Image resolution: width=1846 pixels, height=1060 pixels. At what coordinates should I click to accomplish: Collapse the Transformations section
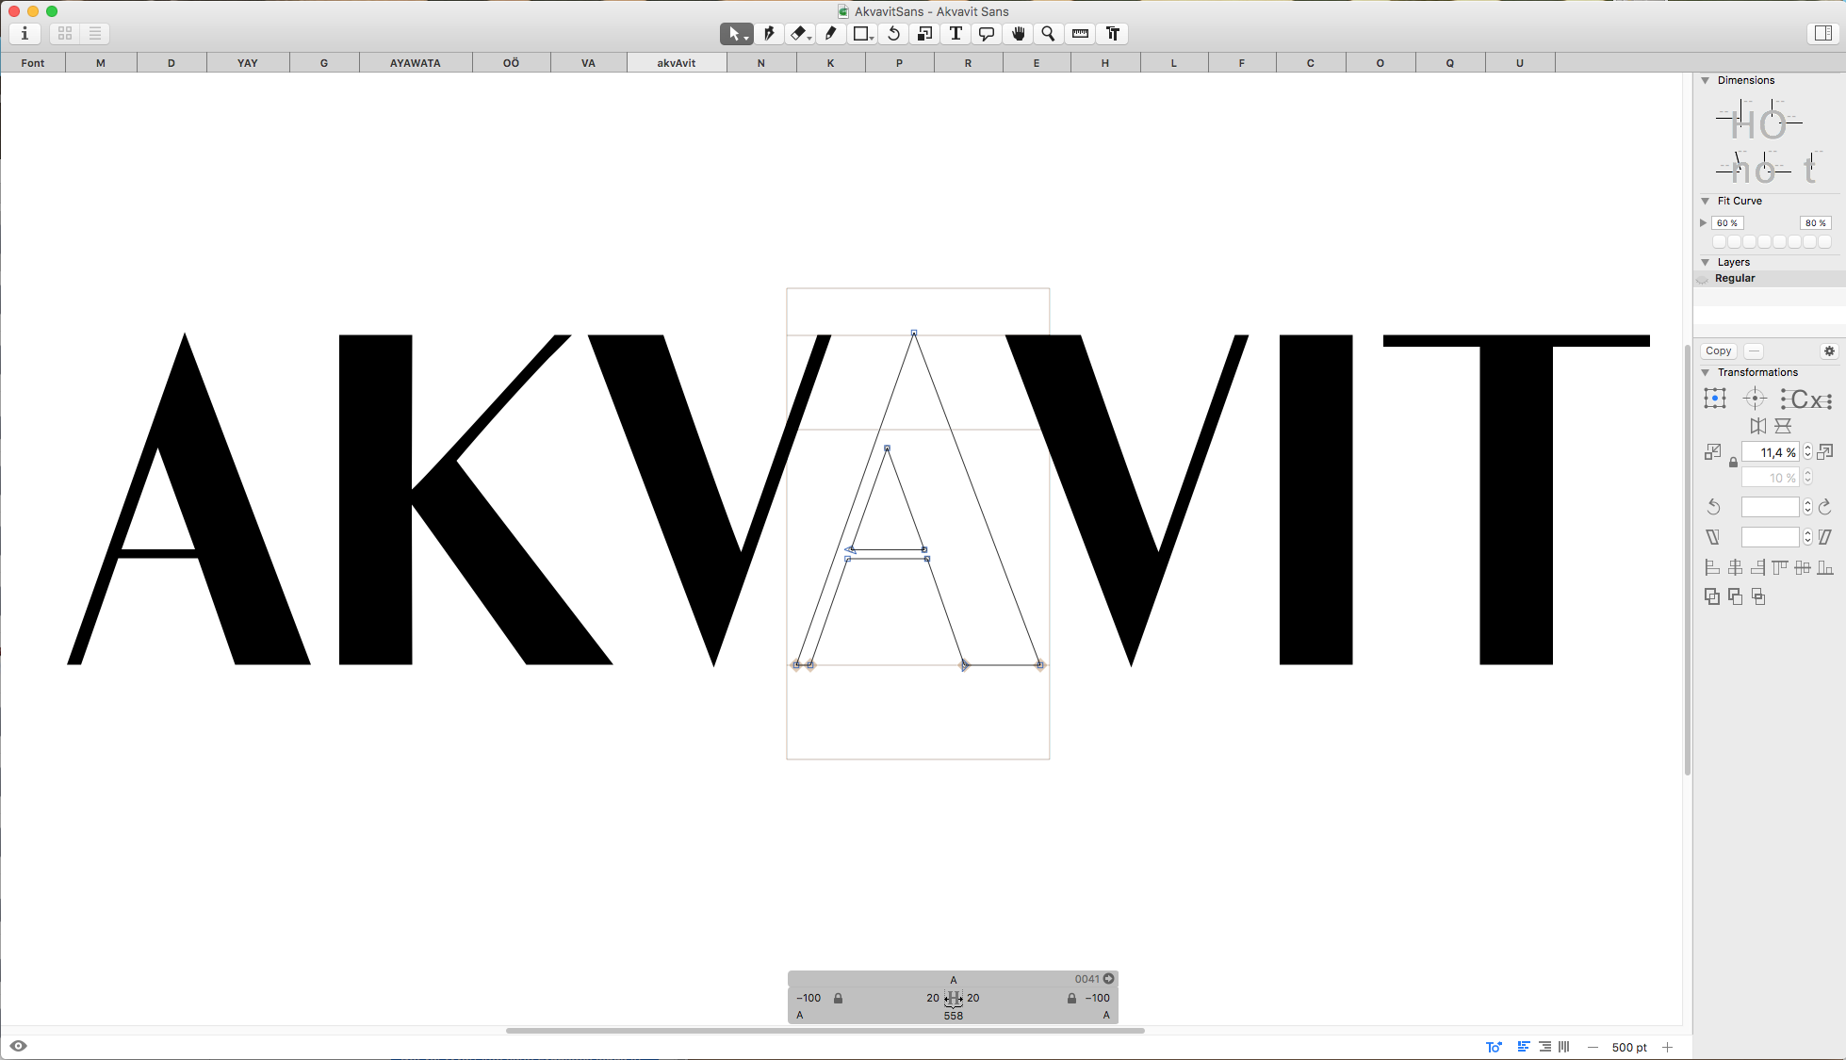tap(1705, 373)
